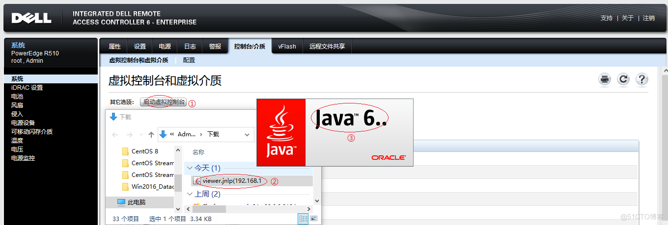Select This PC icon in navigation pane
Image resolution: width=668 pixels, height=225 pixels.
(121, 202)
